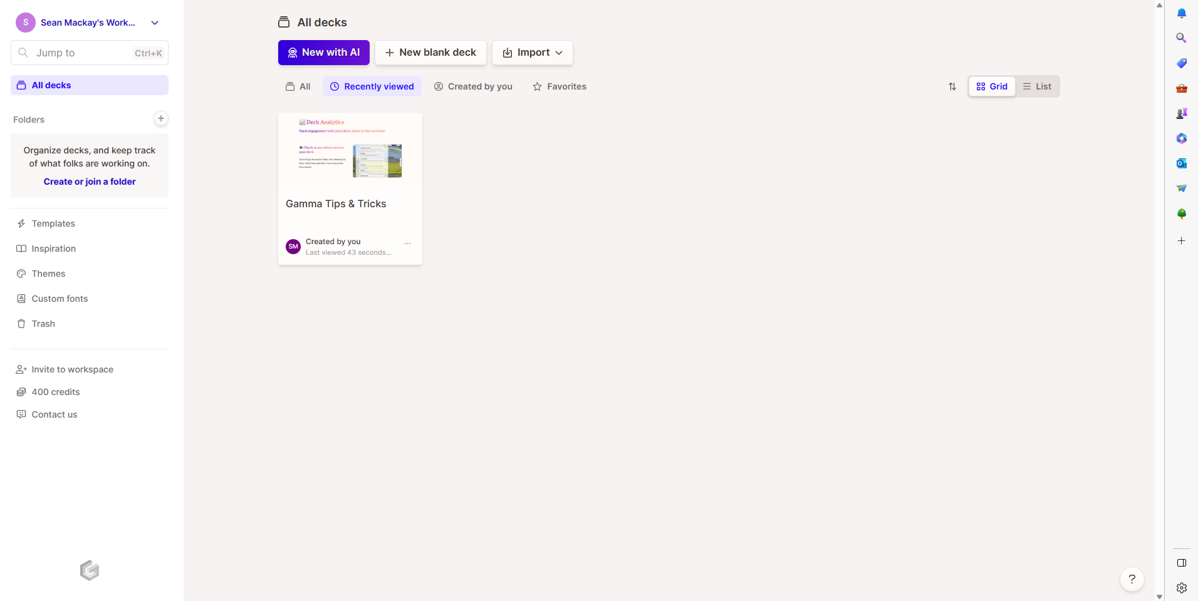The width and height of the screenshot is (1198, 601).
Task: Select the Recently viewed tab
Action: point(372,86)
